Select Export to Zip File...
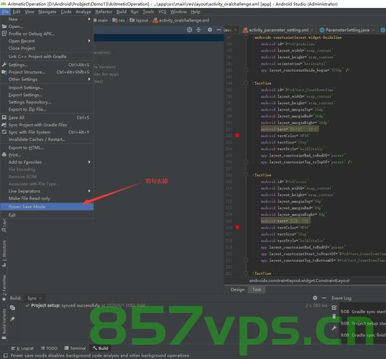The image size is (386, 359). tap(47, 109)
